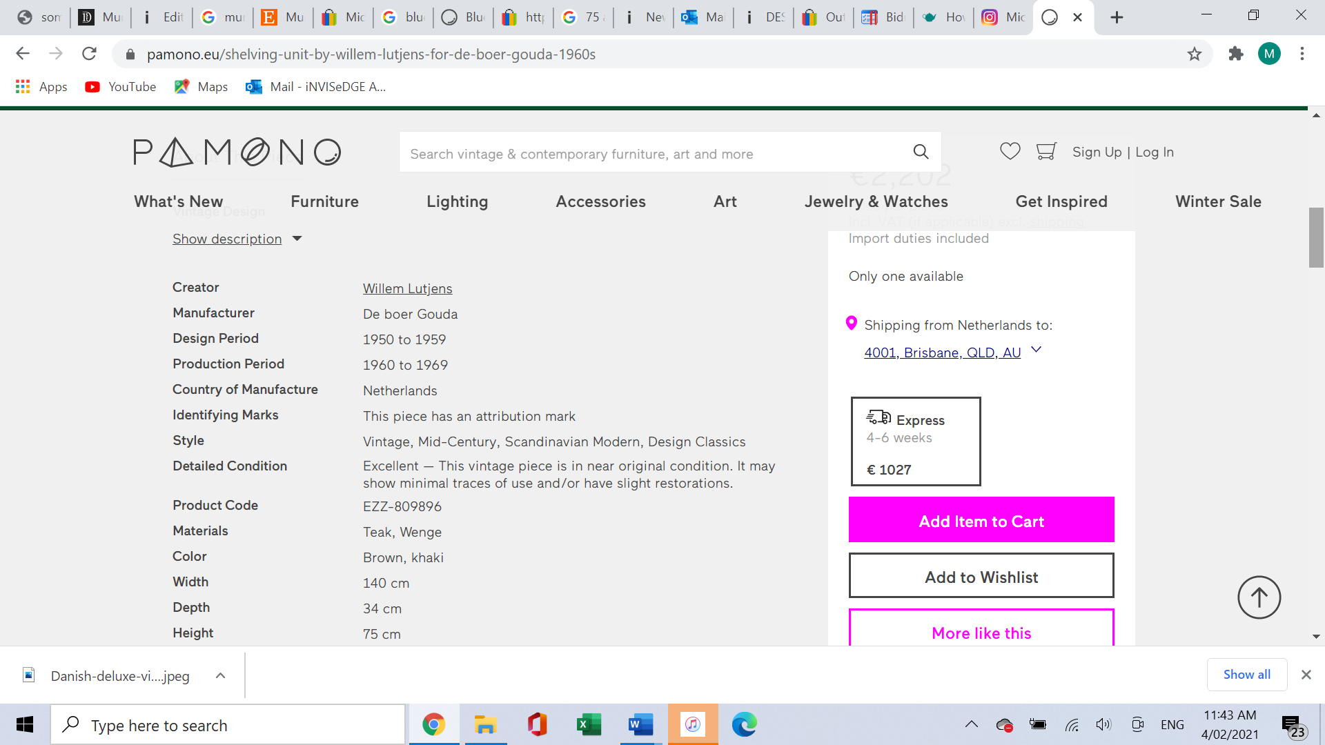Screen dimensions: 1325x745
Task: Open the shopping cart icon
Action: pos(1046,151)
